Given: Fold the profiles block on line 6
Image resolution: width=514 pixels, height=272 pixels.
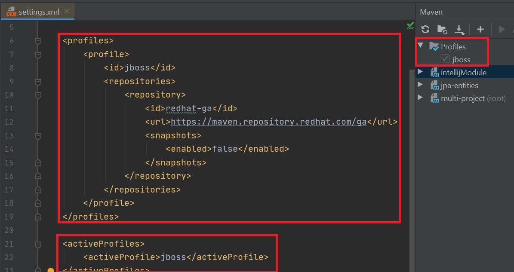Looking at the screenshot, I should [x=38, y=41].
